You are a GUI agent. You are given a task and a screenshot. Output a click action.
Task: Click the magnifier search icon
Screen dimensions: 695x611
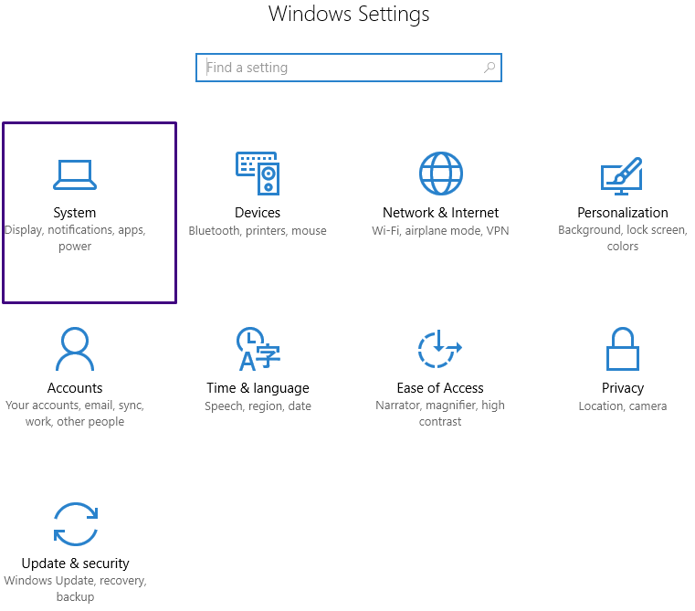click(490, 68)
